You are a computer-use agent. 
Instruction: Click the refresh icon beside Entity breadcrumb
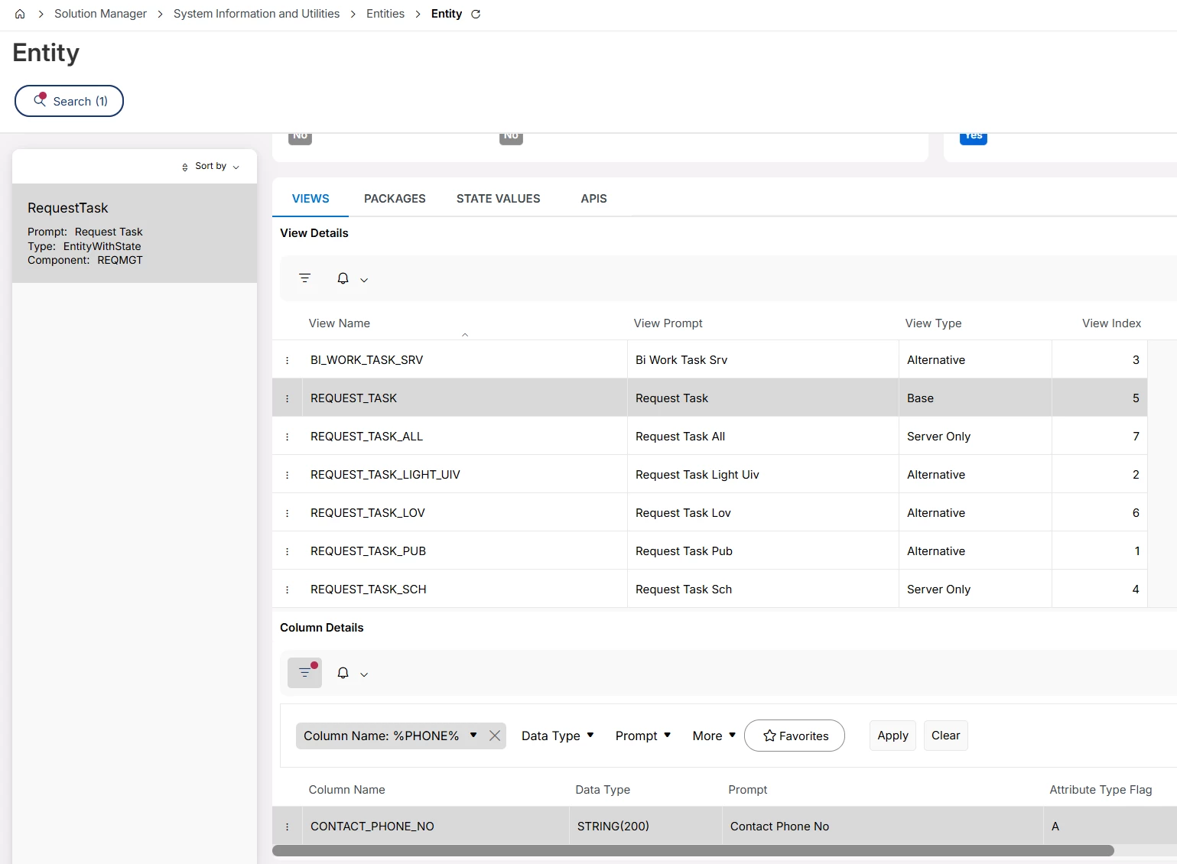(476, 14)
